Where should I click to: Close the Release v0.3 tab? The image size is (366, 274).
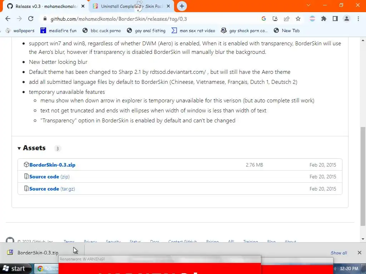pos(83,6)
